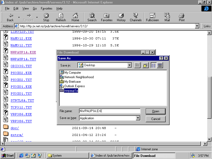Click the Up One Level icon in Save As
212x159 pixels.
(137, 65)
